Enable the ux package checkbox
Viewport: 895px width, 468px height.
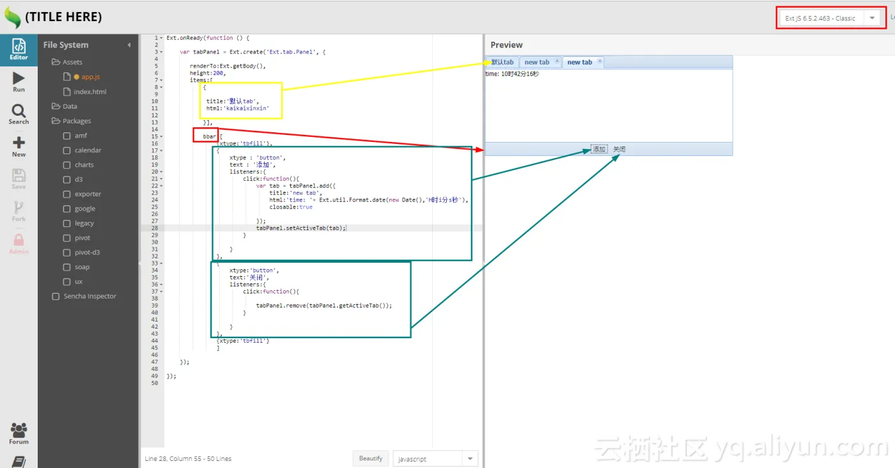click(66, 282)
